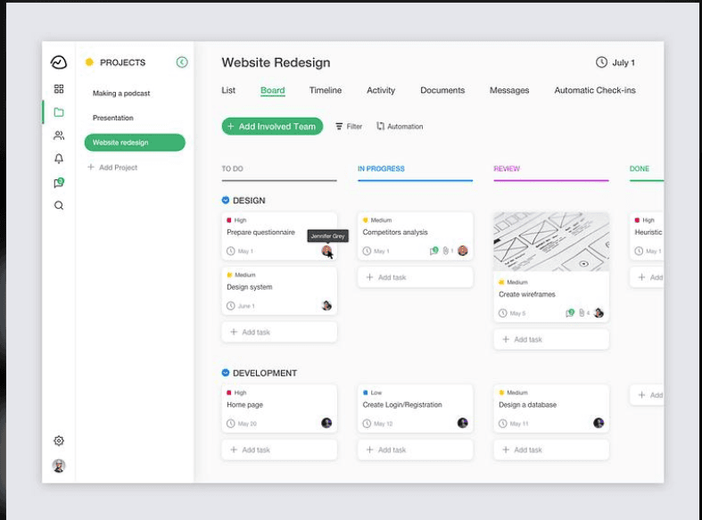
Task: Add task under Competitors analysis card
Action: (x=416, y=277)
